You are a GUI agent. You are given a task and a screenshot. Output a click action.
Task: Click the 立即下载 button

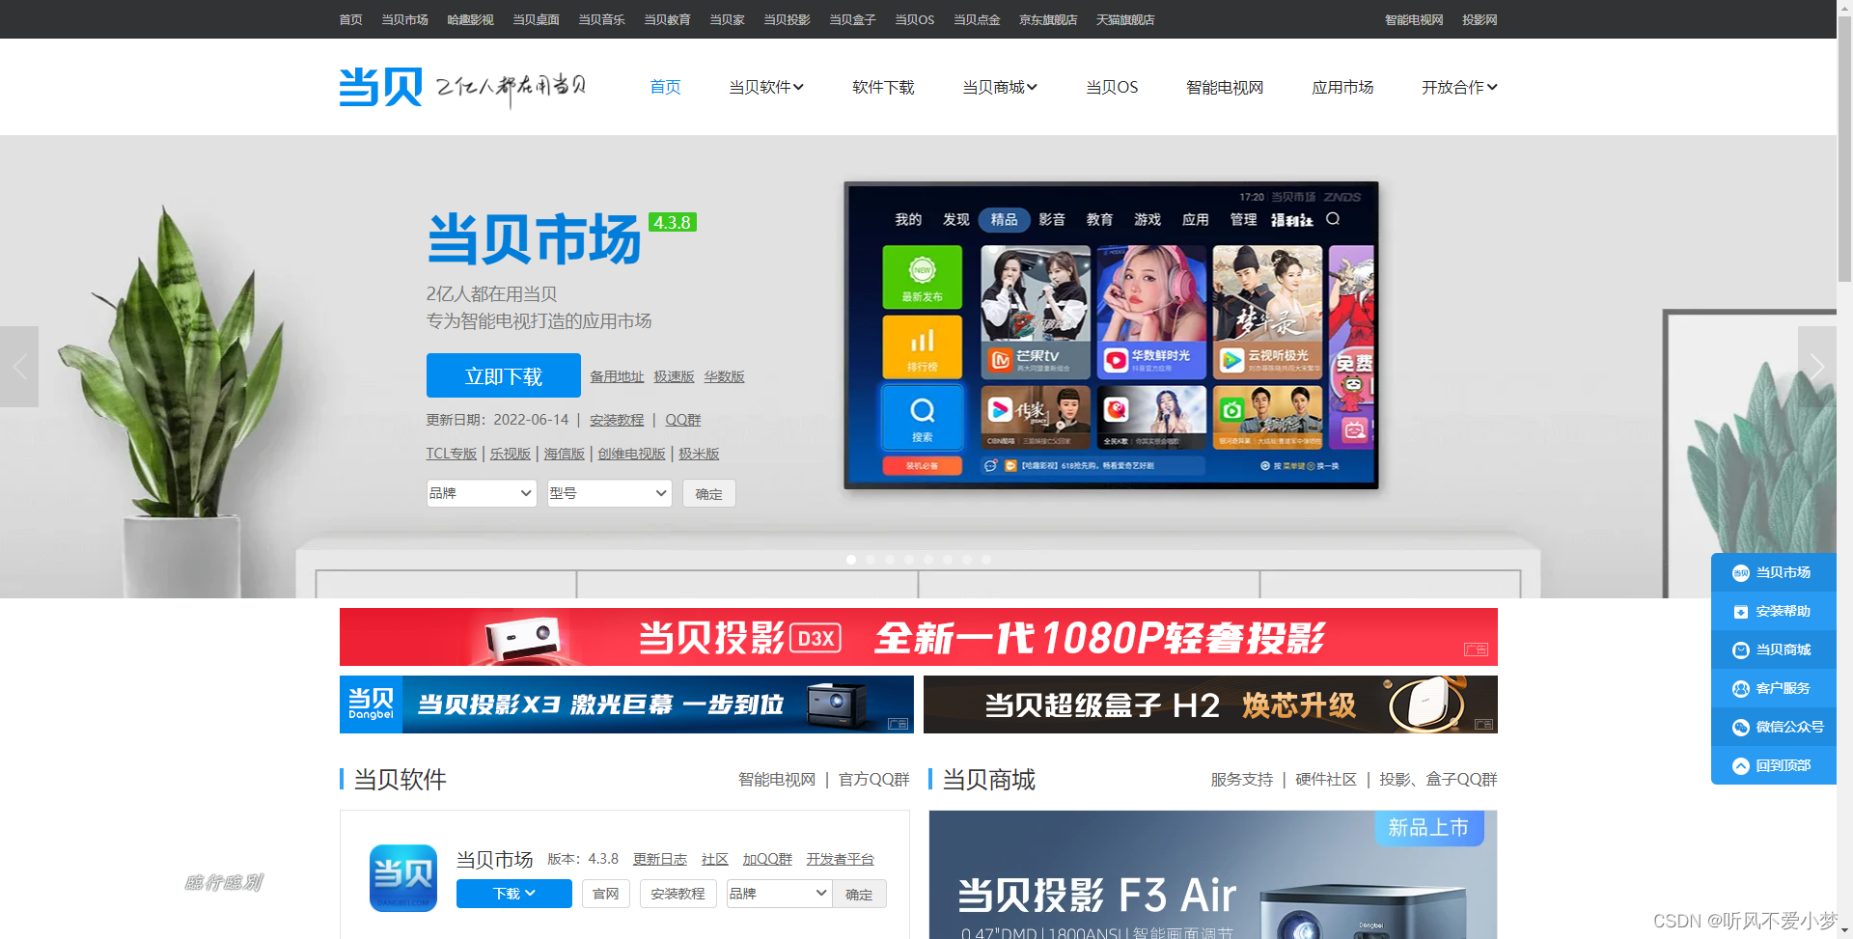click(504, 375)
